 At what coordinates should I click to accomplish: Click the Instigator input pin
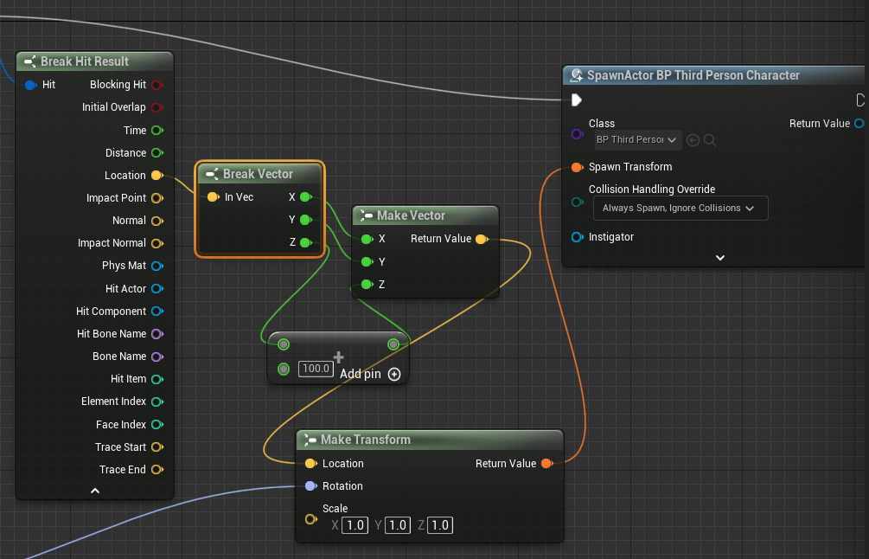(x=577, y=237)
